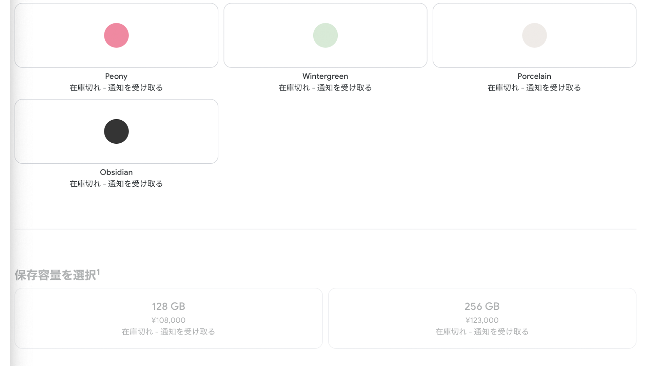
Task: Click footnote 1 beside 保存容量を選択 heading
Action: 98,272
